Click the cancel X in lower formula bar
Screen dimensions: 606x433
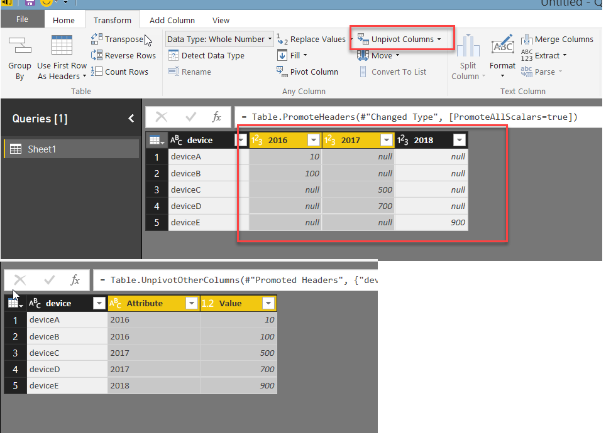[x=20, y=280]
